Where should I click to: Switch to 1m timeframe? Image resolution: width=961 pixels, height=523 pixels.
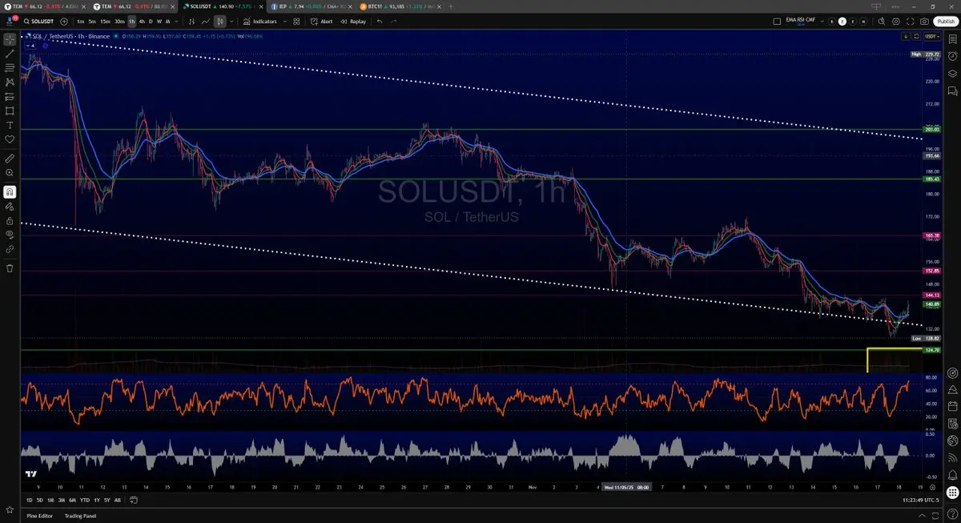point(81,22)
